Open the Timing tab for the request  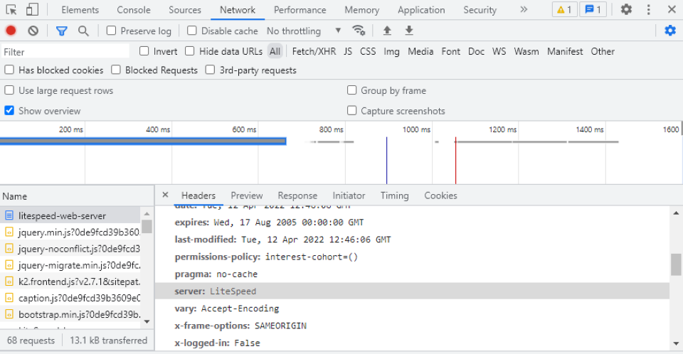tap(394, 195)
